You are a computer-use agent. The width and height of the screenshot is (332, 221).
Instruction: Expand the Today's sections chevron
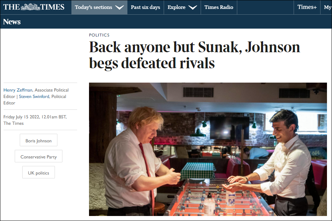point(120,8)
